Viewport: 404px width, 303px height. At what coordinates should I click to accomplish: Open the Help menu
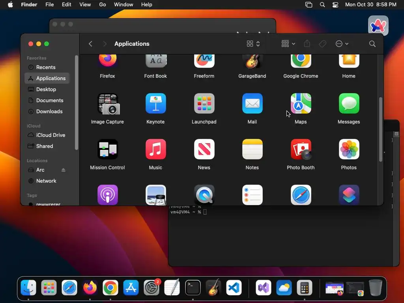click(147, 5)
